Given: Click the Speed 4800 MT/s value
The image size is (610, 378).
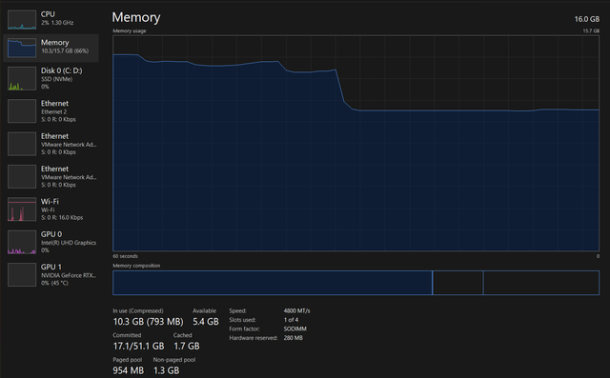Looking at the screenshot, I should pyautogui.click(x=296, y=310).
